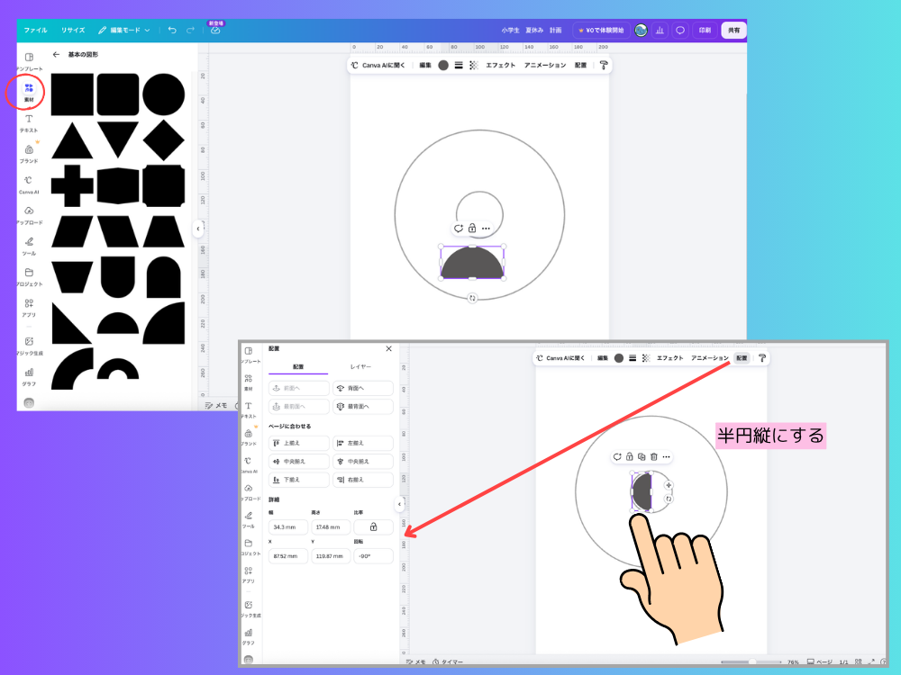Click the back arrow next to 基本の図形
Image resolution: width=901 pixels, height=675 pixels.
click(x=56, y=55)
